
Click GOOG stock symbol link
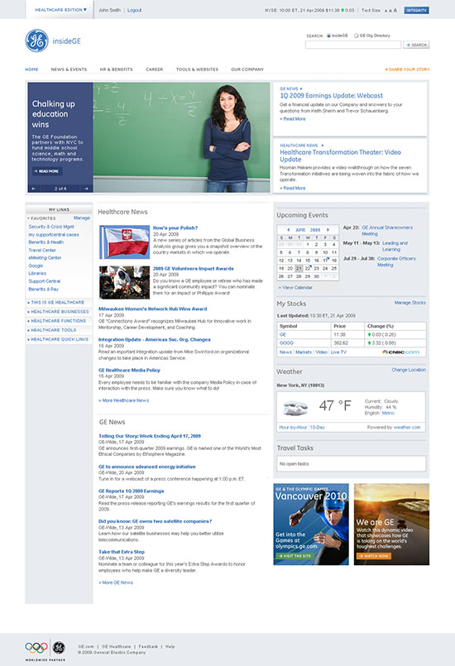[x=286, y=343]
